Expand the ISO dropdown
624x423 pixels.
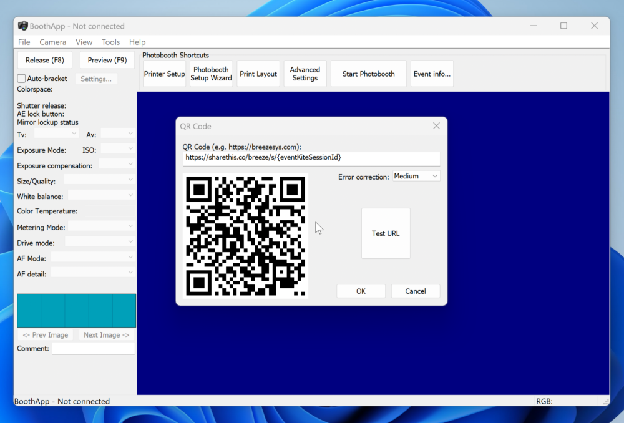pyautogui.click(x=118, y=149)
